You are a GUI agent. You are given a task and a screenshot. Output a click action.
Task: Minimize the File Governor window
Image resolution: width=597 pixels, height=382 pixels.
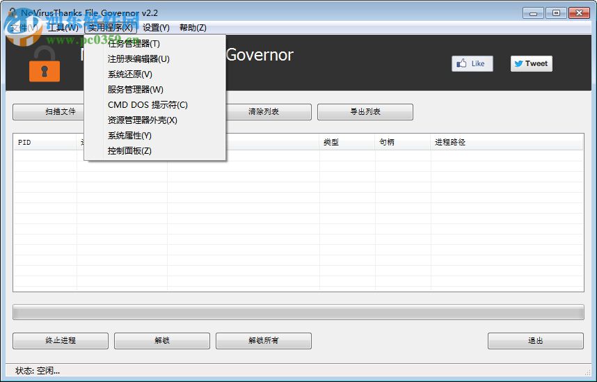coord(533,13)
